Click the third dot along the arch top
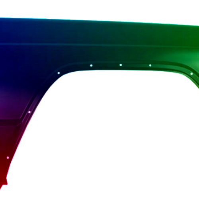This screenshot has height=199, width=199. [150, 65]
